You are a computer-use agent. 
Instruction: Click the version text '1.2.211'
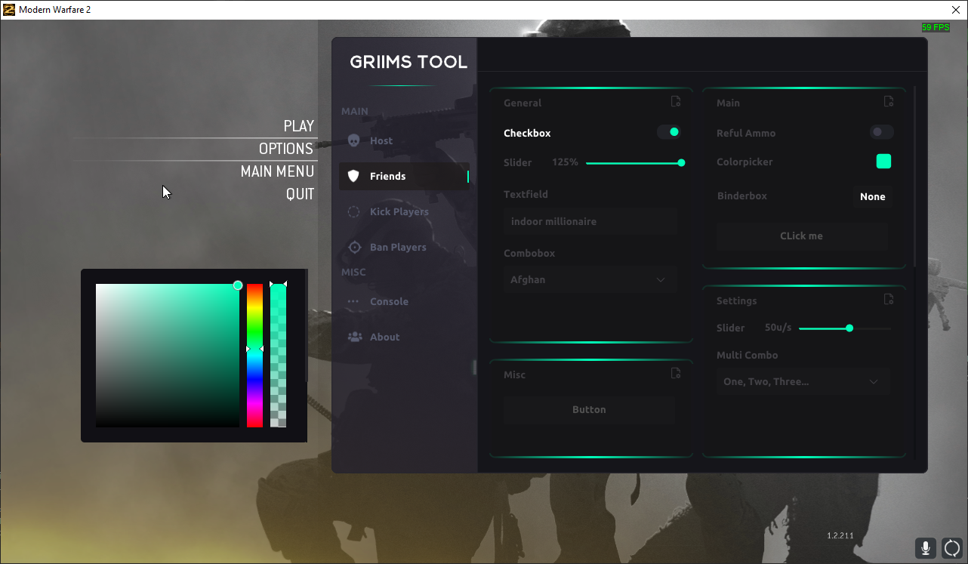point(840,535)
